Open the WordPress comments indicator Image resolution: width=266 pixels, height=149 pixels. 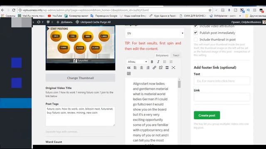50,22
